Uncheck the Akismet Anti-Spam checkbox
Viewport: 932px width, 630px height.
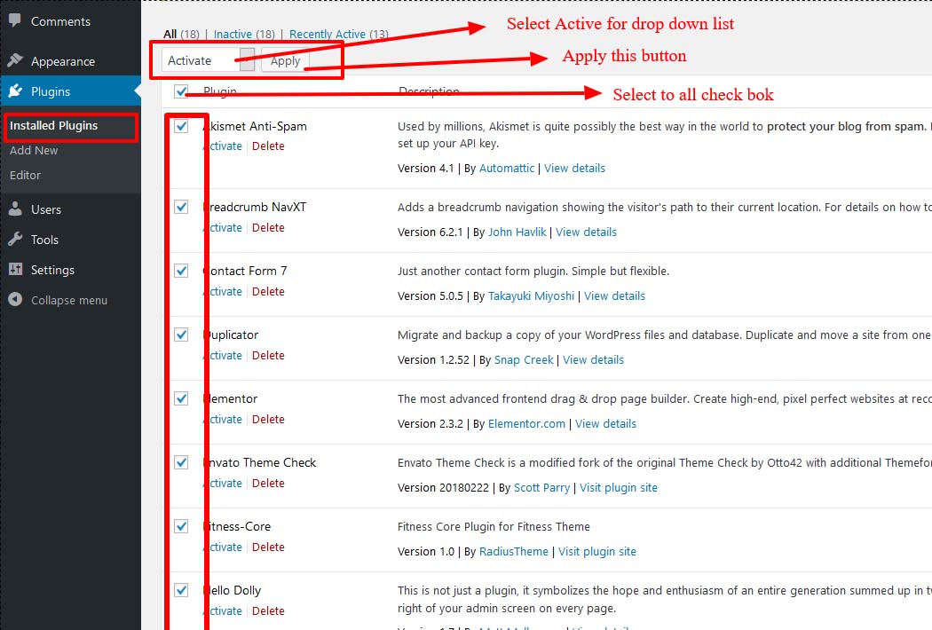point(181,126)
